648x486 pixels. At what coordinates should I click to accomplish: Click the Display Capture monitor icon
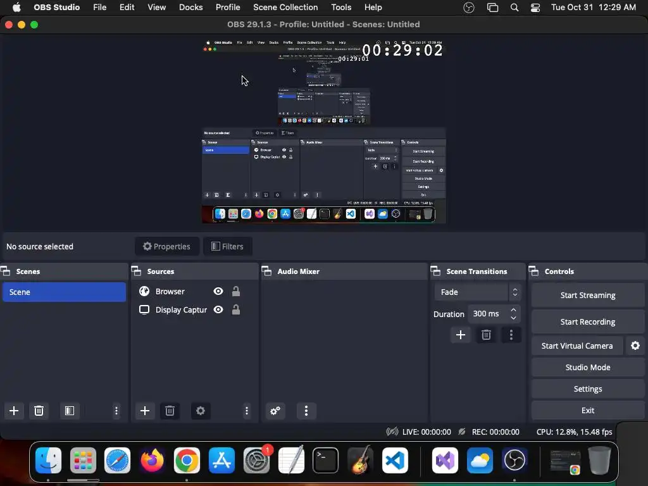click(x=144, y=309)
